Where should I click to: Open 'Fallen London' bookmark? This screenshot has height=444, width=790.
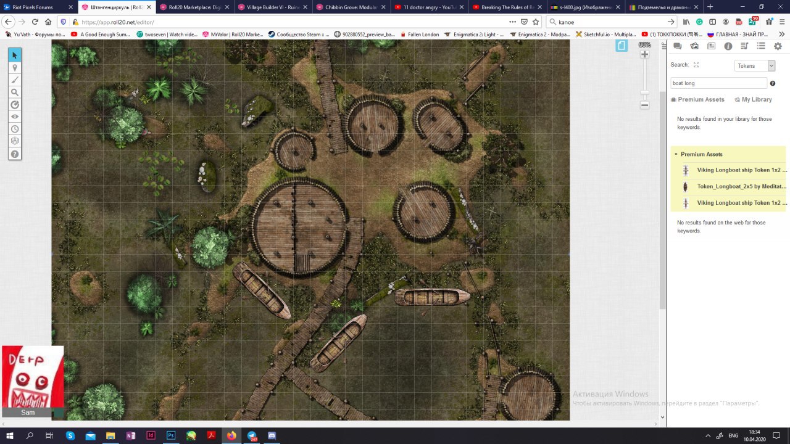click(419, 35)
